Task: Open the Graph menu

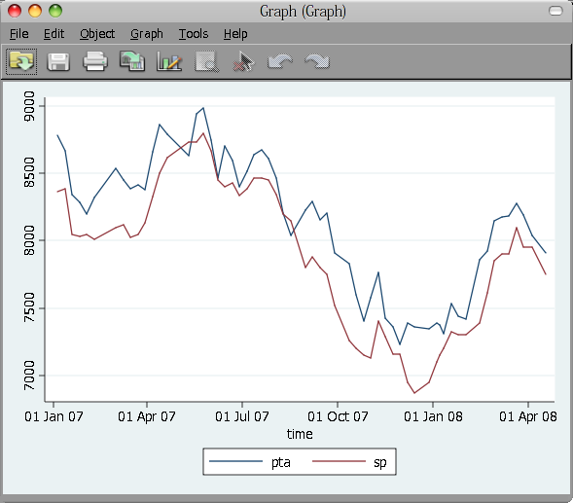Action: click(147, 34)
